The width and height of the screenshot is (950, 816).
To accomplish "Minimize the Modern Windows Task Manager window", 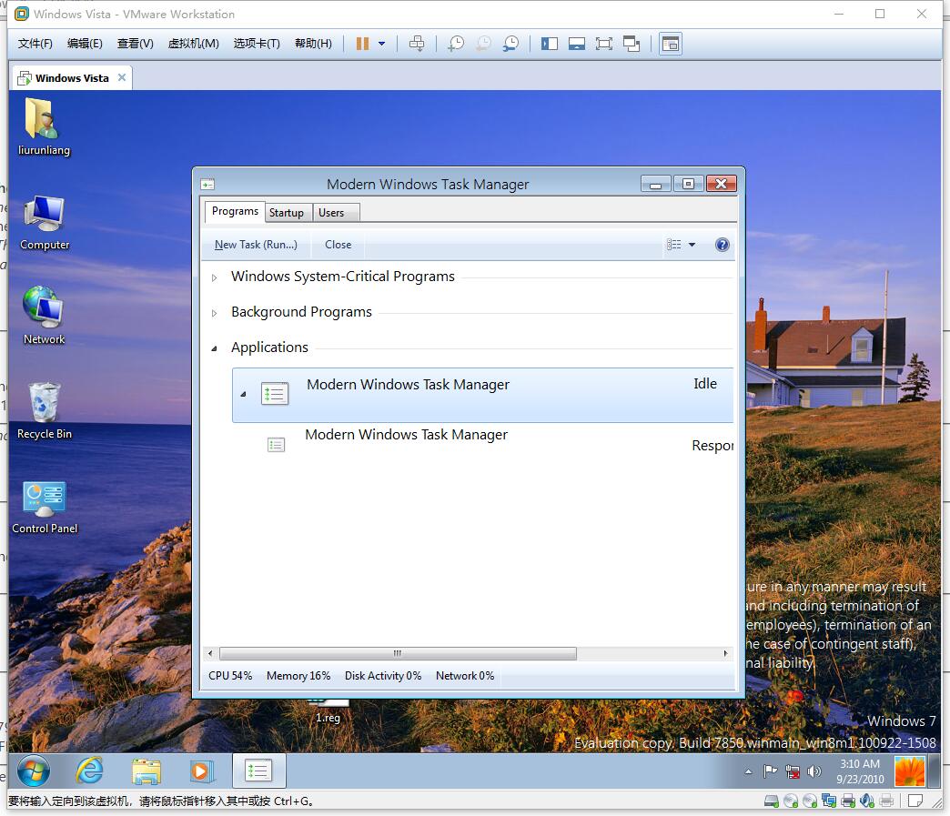I will (656, 184).
